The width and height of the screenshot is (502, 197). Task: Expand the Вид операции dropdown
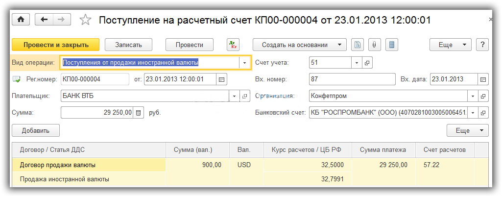coord(244,63)
